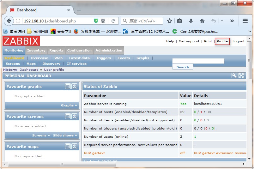Open dashboard configuration wrench icon
The width and height of the screenshot is (254, 169).
[x=234, y=76]
